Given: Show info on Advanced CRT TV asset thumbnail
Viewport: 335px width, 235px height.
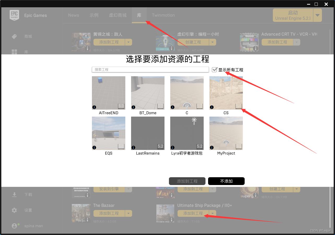Looking at the screenshot, I should (256, 48).
